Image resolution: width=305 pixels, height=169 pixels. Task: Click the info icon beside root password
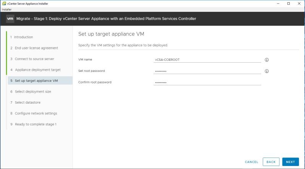tap(267, 71)
